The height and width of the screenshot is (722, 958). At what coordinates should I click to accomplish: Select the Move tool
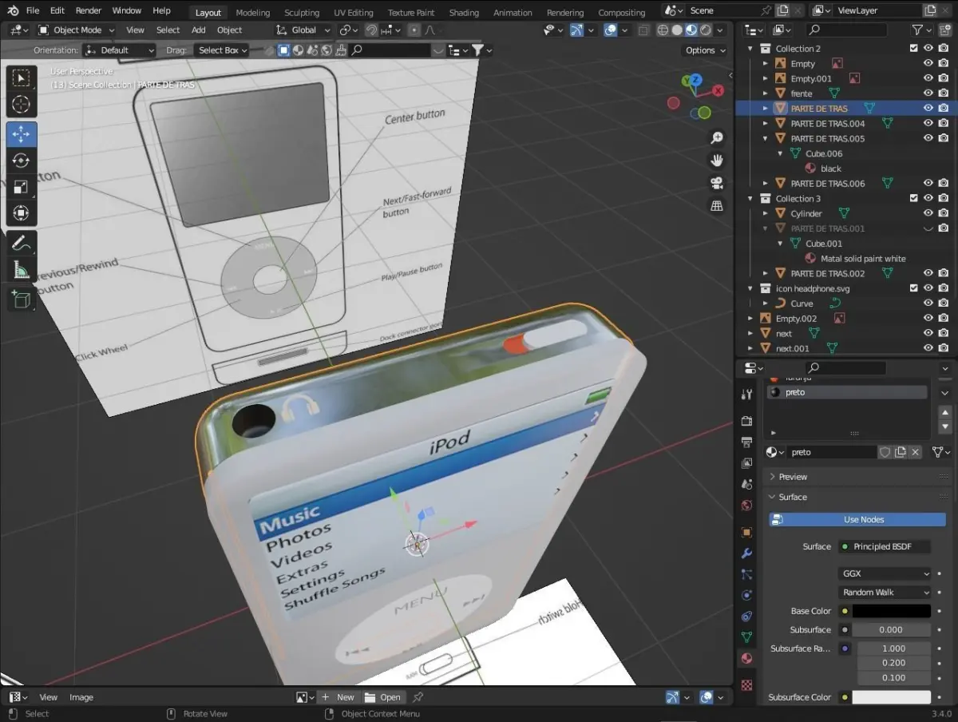(x=22, y=134)
